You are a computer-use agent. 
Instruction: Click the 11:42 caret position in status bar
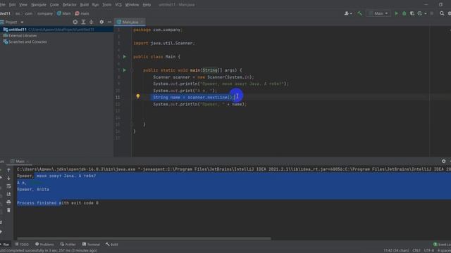(x=396, y=251)
